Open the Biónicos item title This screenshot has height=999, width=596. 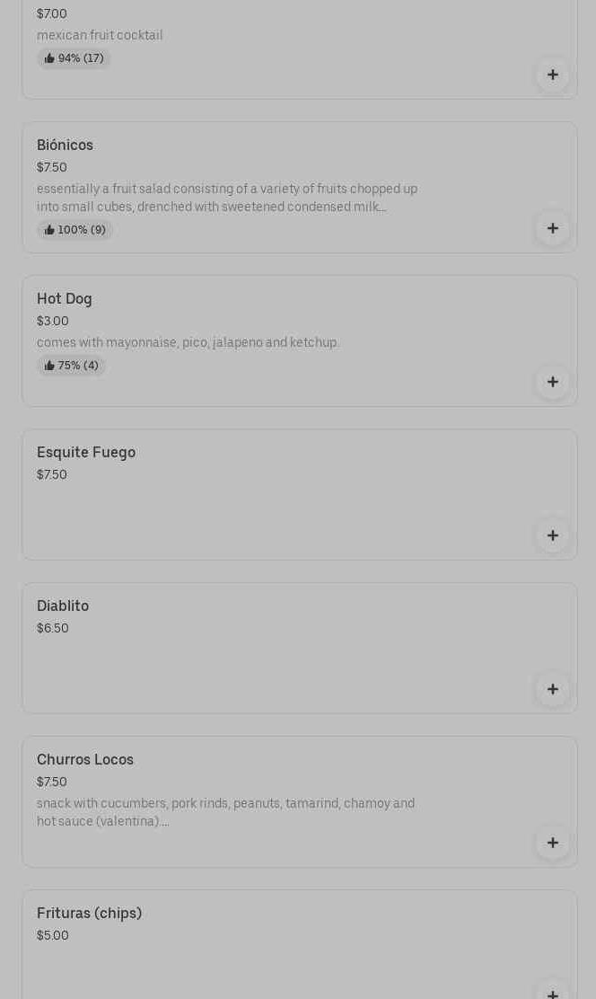pyautogui.click(x=65, y=146)
